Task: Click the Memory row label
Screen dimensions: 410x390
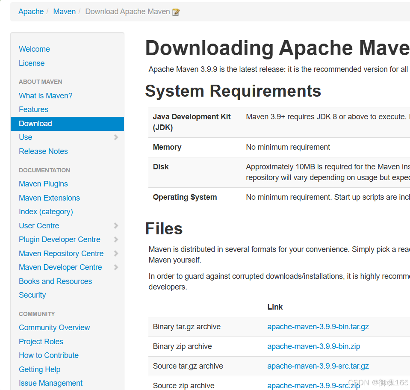Action: click(x=167, y=147)
